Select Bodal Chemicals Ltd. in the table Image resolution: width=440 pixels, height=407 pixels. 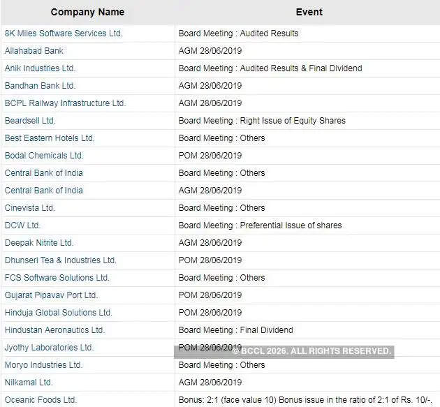coord(44,156)
